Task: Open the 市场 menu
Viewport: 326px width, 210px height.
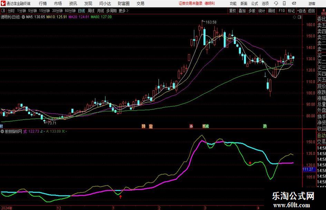Action: point(58,3)
